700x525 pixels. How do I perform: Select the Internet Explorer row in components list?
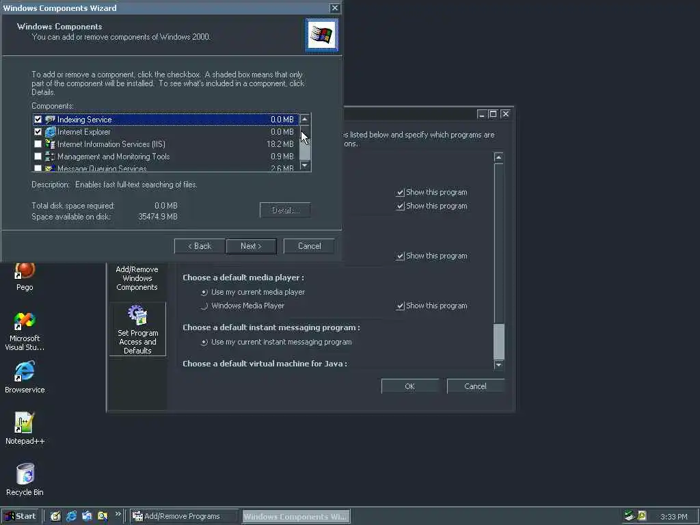[x=166, y=132]
